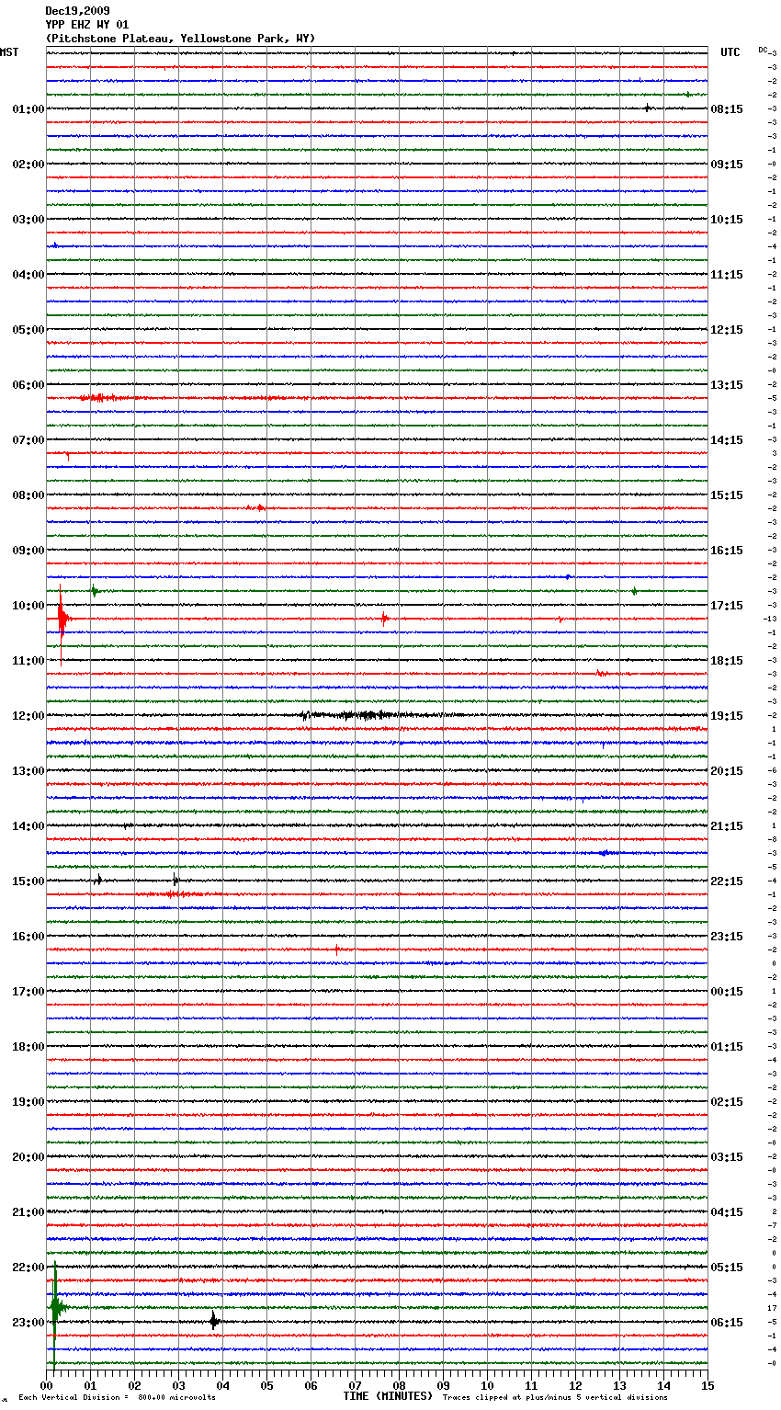Image resolution: width=781 pixels, height=1410 pixels.
Task: Click the Pitchstone Plateau location subtitle
Action: [180, 39]
